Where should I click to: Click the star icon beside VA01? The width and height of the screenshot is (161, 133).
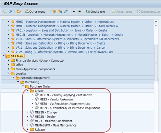pos(13,30)
